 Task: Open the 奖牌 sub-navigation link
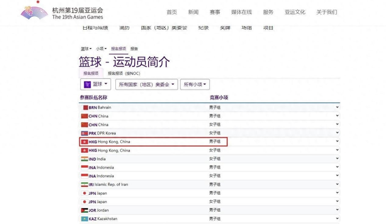point(225,28)
